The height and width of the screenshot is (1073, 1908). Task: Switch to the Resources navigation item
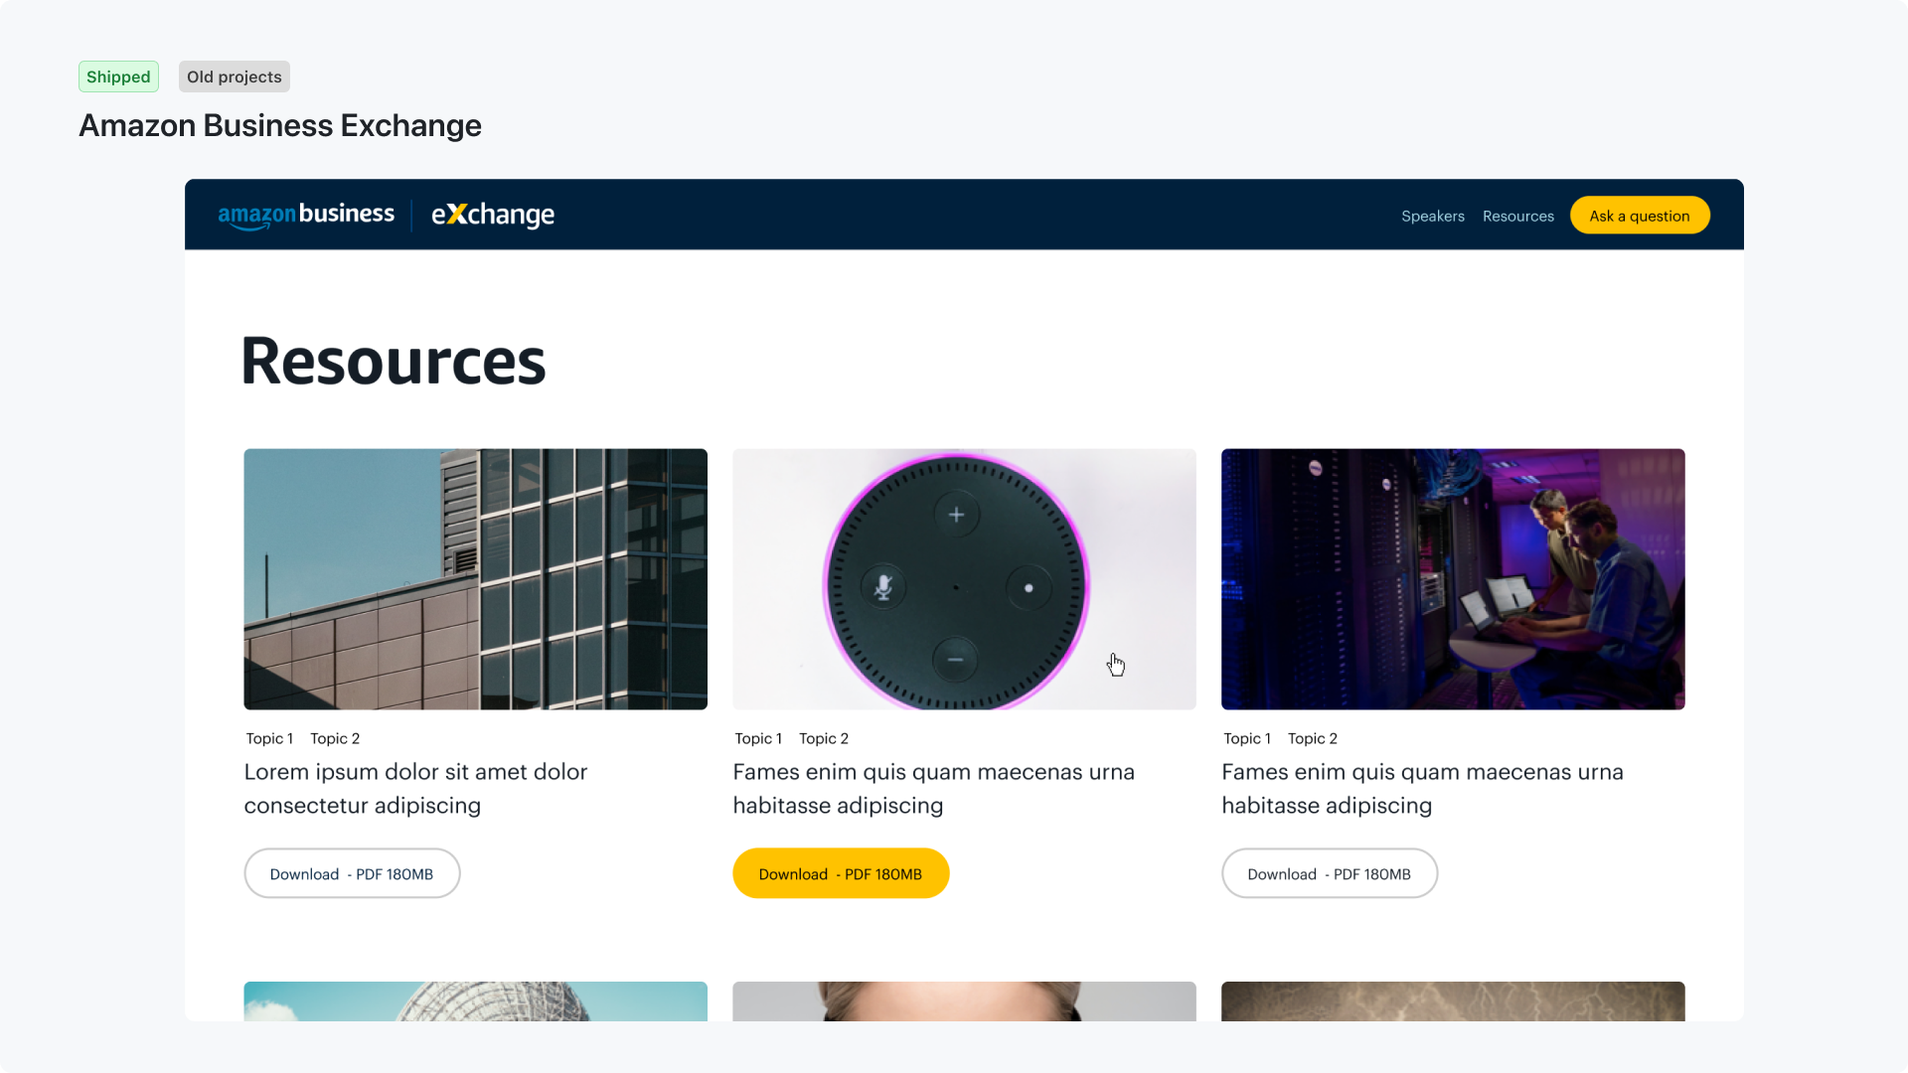1517,216
